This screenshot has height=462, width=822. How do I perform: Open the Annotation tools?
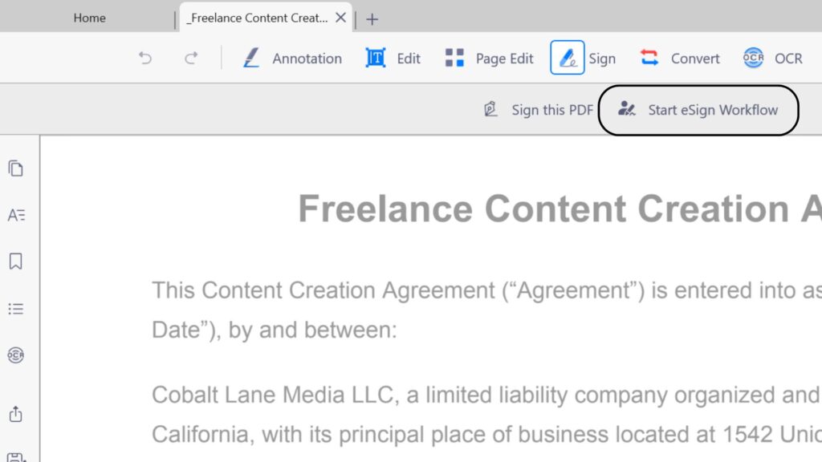(x=292, y=58)
